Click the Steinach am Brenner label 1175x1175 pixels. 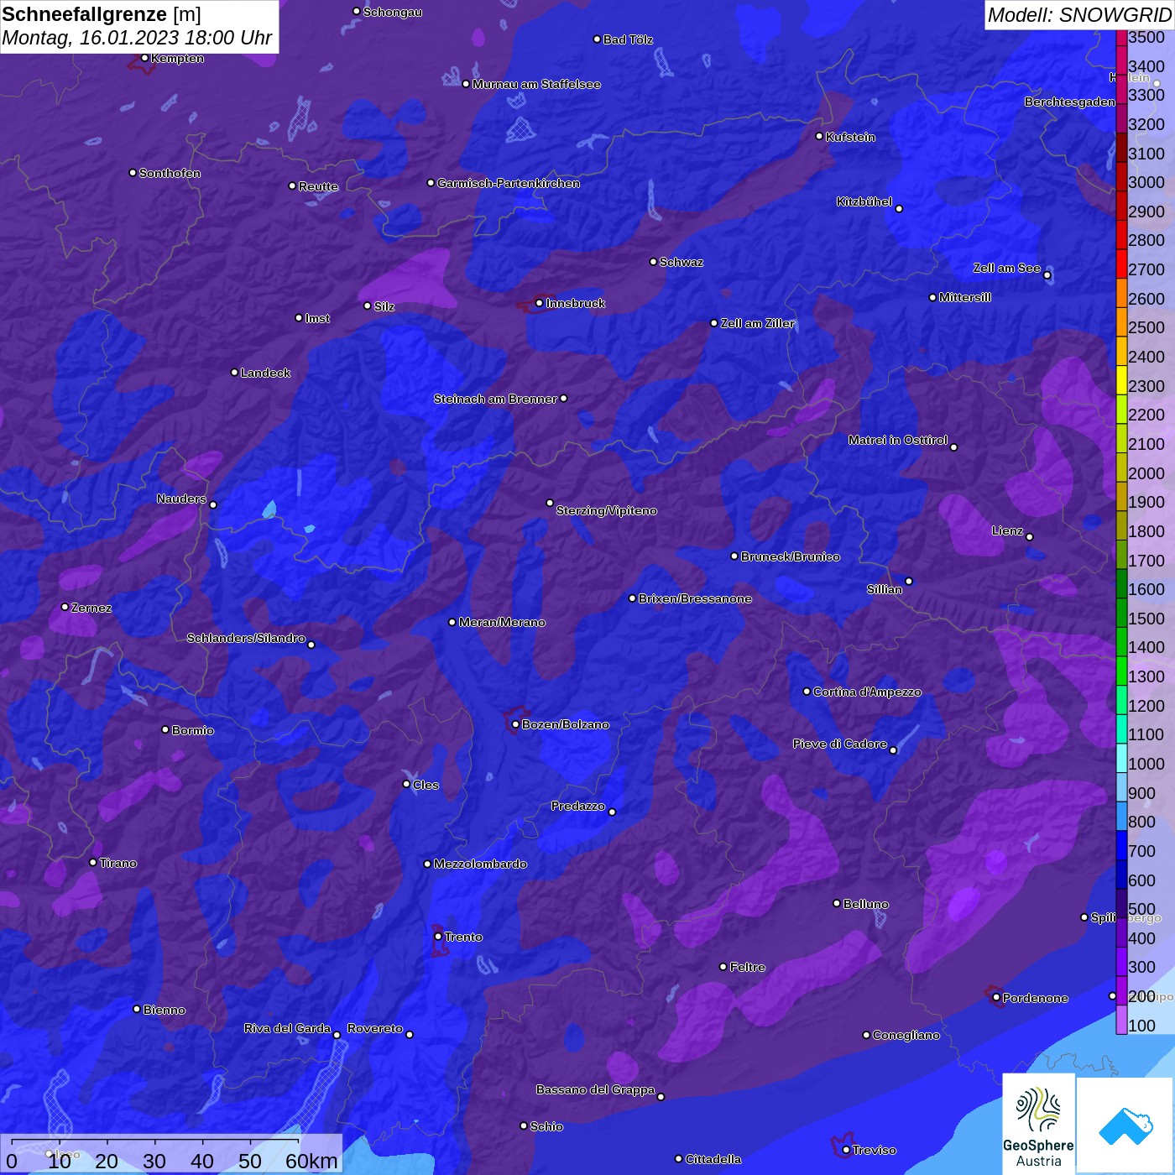pos(495,399)
